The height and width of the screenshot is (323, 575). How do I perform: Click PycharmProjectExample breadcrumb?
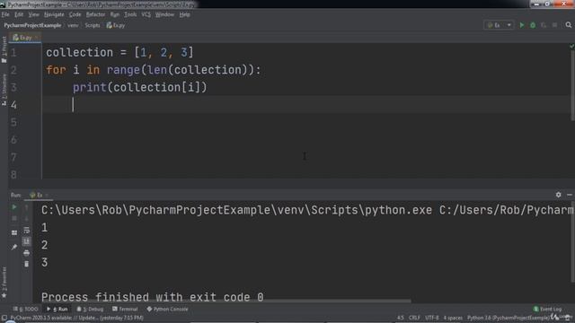pos(32,25)
